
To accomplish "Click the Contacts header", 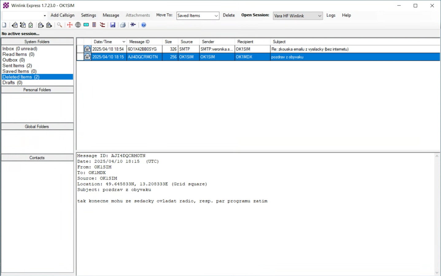I will click(x=37, y=158).
